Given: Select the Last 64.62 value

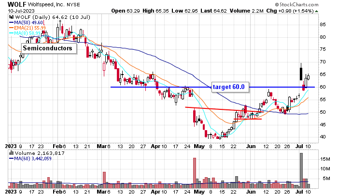Looking at the screenshot, I should pyautogui.click(x=213, y=11).
